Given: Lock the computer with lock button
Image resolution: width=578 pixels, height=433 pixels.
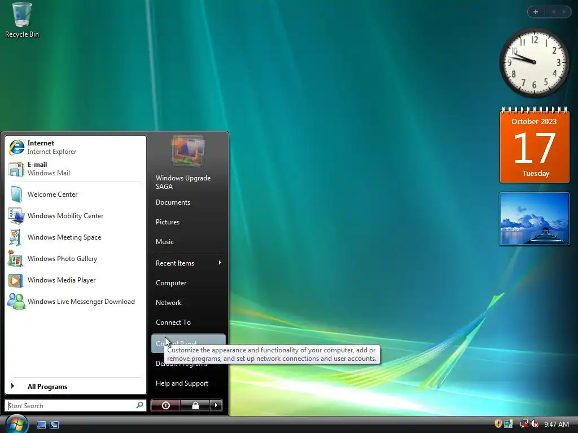Looking at the screenshot, I should [x=195, y=405].
